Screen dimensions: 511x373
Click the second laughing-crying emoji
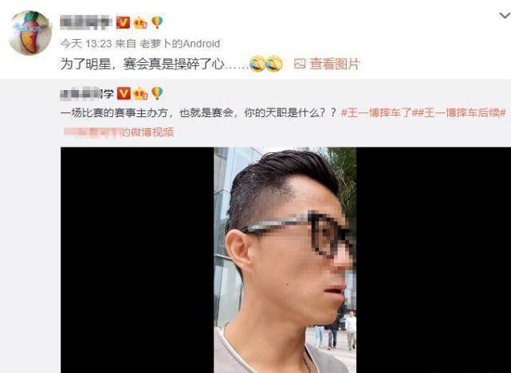point(274,63)
